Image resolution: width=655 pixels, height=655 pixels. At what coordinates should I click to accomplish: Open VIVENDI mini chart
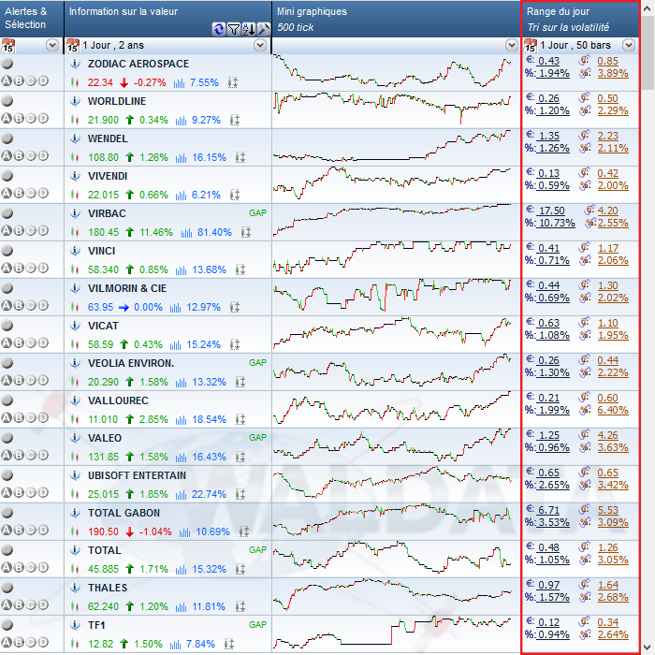[x=393, y=183]
